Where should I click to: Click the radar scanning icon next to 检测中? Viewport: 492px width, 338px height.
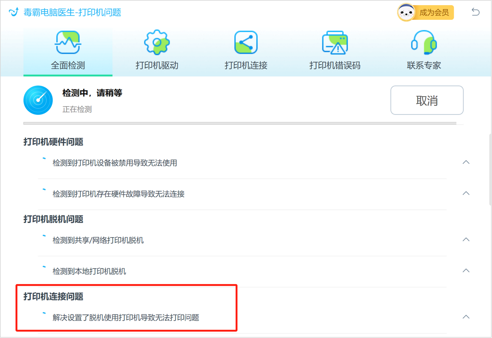[x=38, y=100]
